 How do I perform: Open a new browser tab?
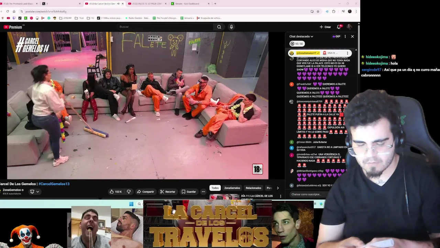[x=215, y=4]
